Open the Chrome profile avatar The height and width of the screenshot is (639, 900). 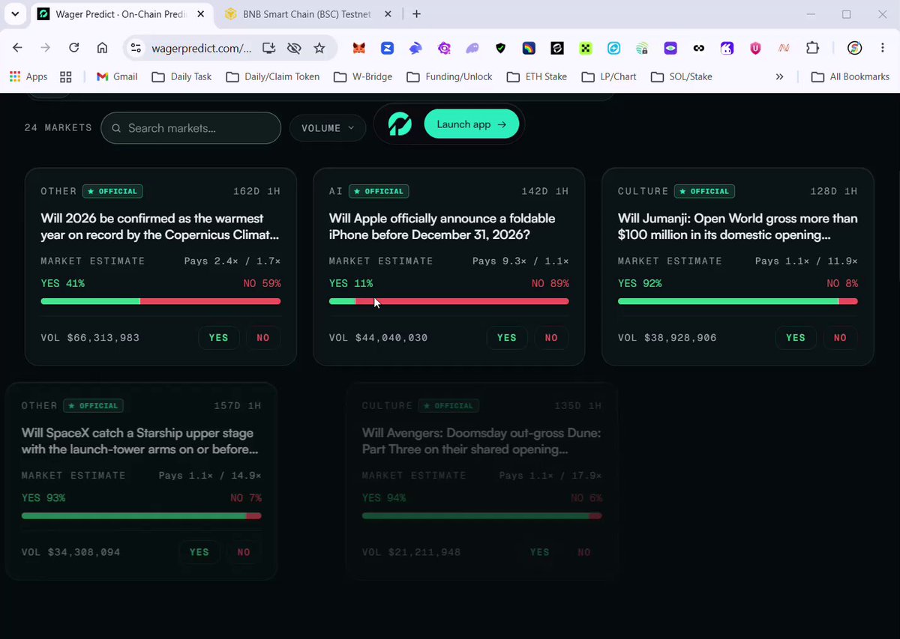click(854, 48)
